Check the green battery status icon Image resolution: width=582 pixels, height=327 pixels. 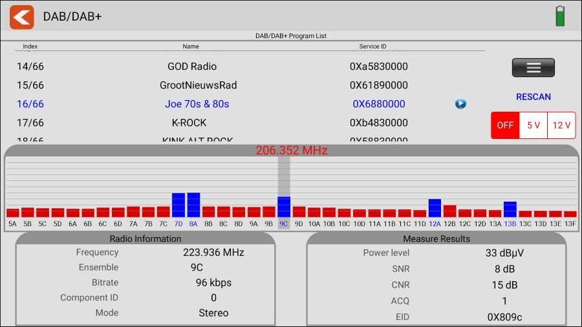click(x=560, y=16)
